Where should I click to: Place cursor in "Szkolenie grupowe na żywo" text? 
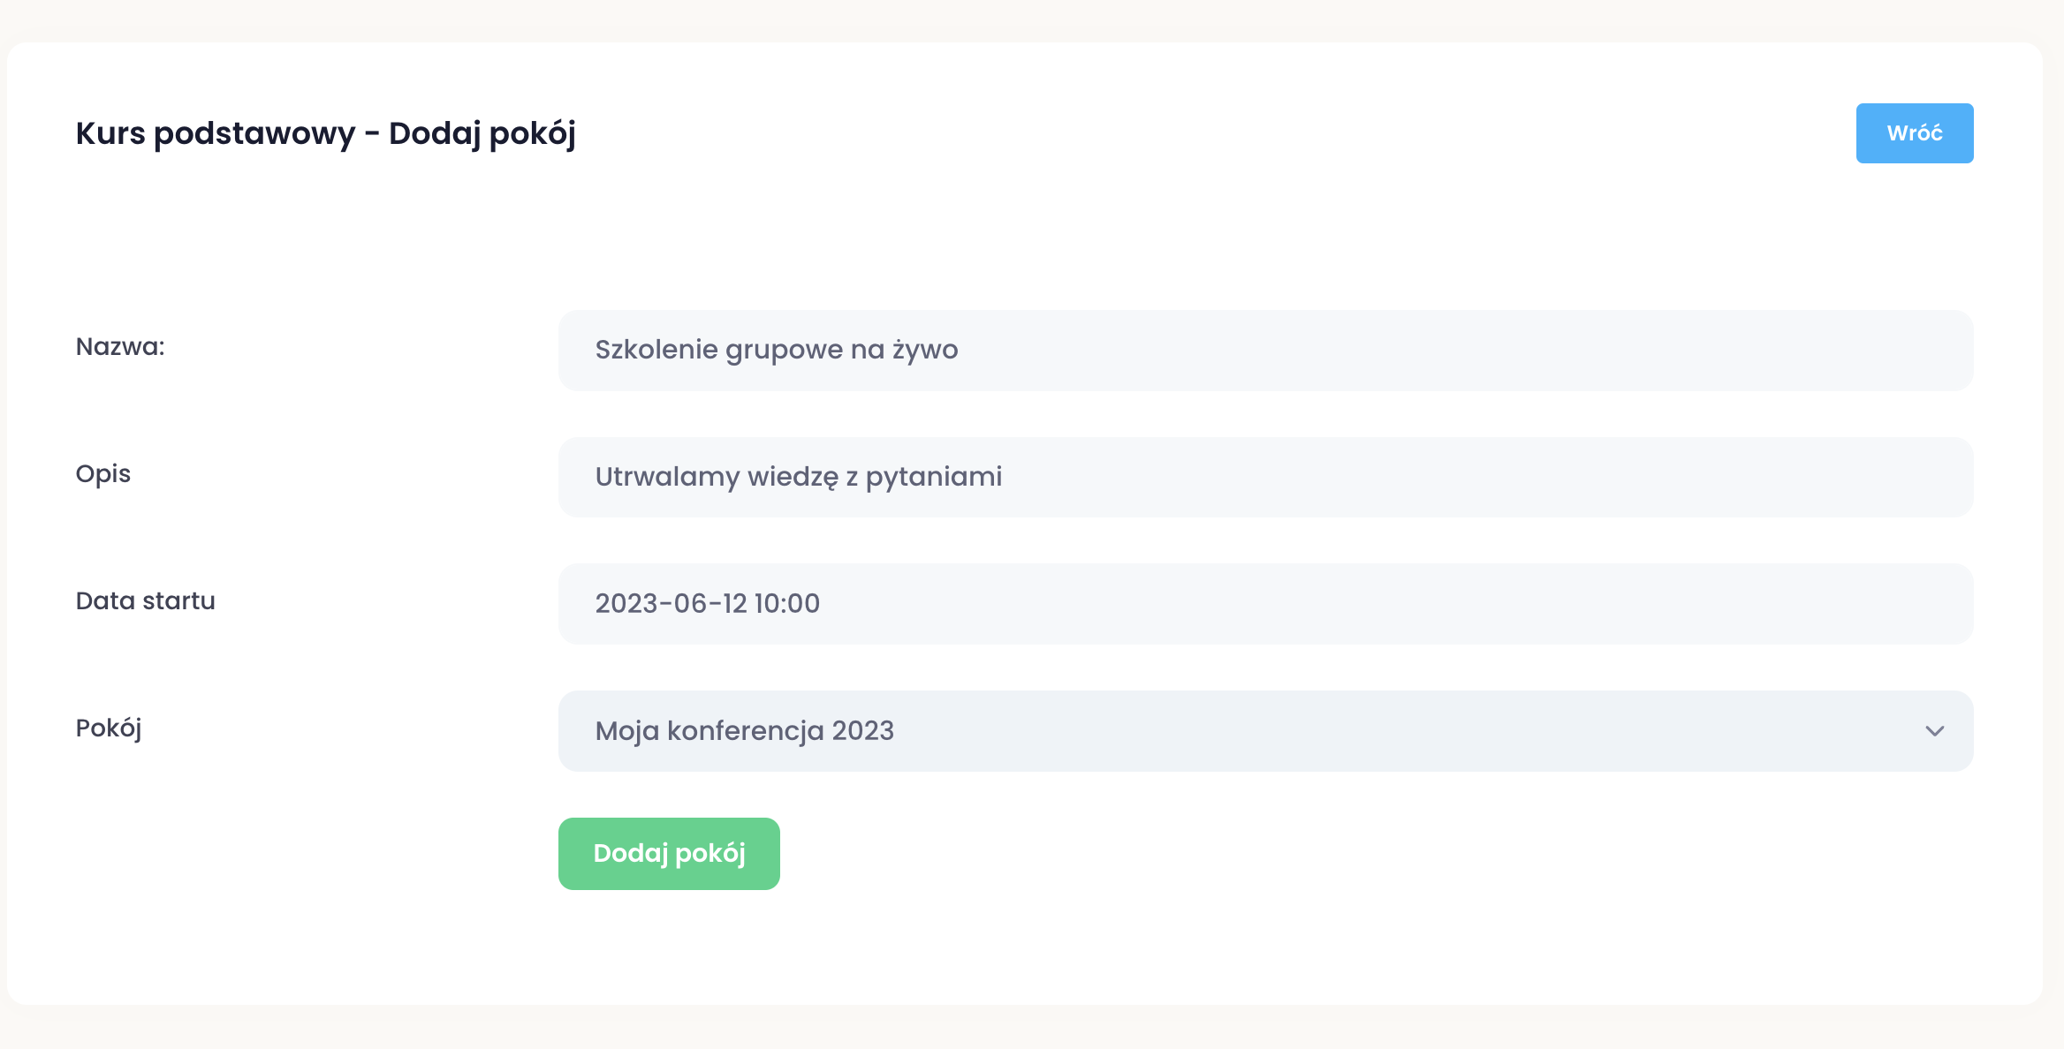pyautogui.click(x=776, y=351)
